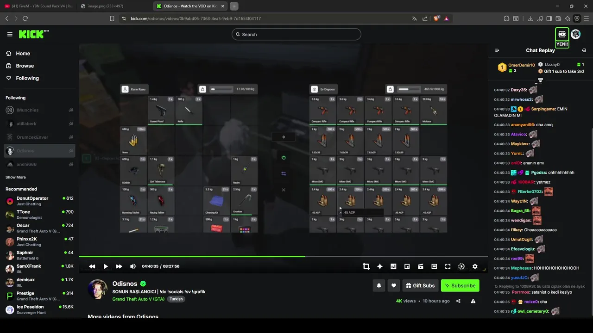Image resolution: width=593 pixels, height=333 pixels.
Task: Open Odisnos channel avatar
Action: tap(98, 289)
